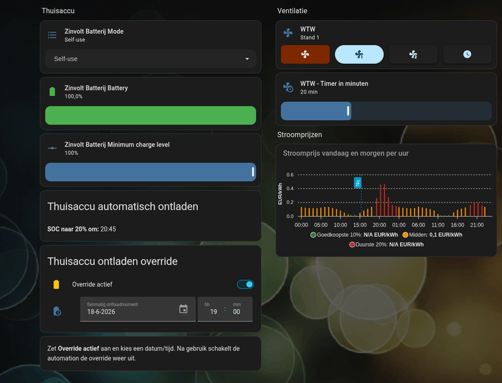
Task: Click the 'Stand 1' WTW status text
Action: coord(309,38)
